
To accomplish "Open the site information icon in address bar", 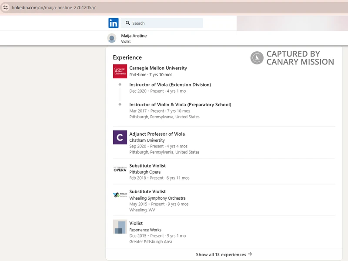I will click(x=6, y=7).
